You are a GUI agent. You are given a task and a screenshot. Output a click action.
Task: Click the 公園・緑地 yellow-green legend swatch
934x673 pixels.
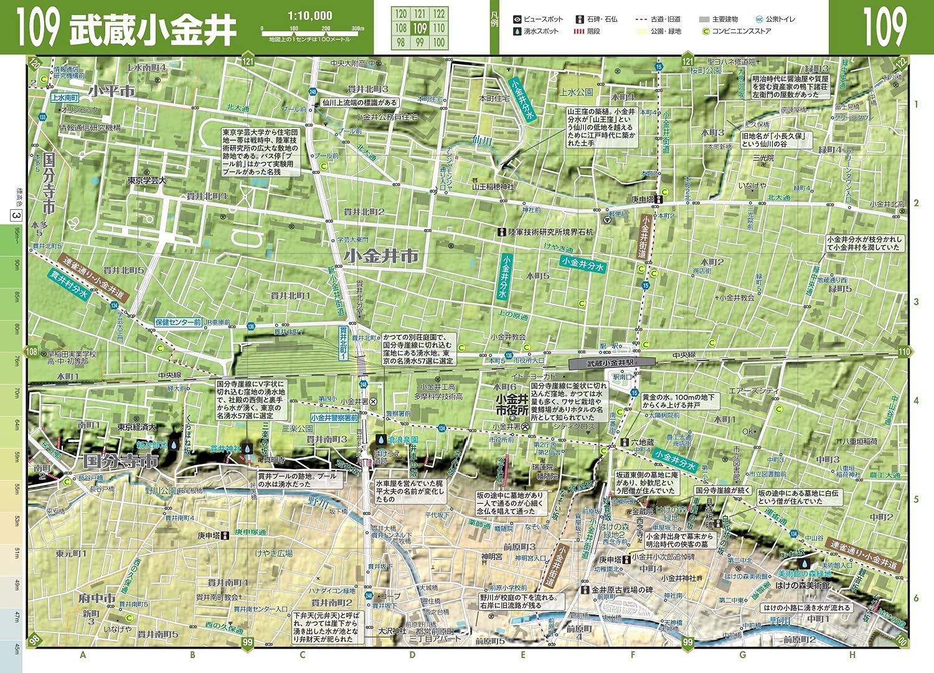coord(641,31)
